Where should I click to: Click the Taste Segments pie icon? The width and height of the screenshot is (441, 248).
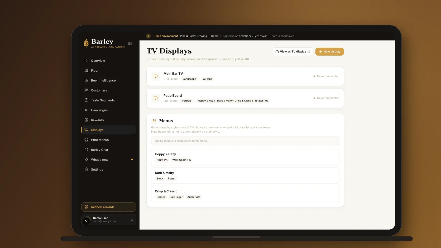tap(86, 100)
